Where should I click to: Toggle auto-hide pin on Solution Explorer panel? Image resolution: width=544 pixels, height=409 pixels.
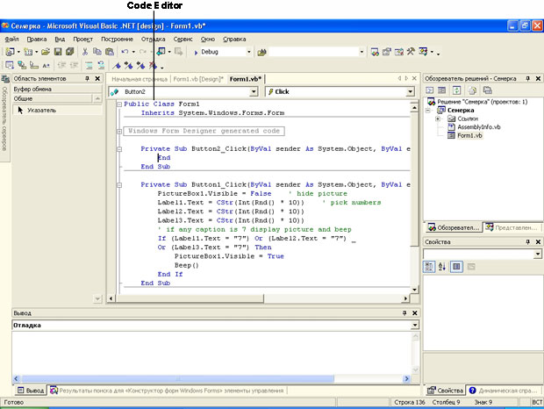527,79
